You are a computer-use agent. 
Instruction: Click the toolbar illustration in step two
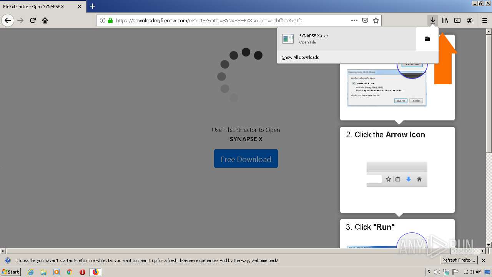click(x=397, y=174)
